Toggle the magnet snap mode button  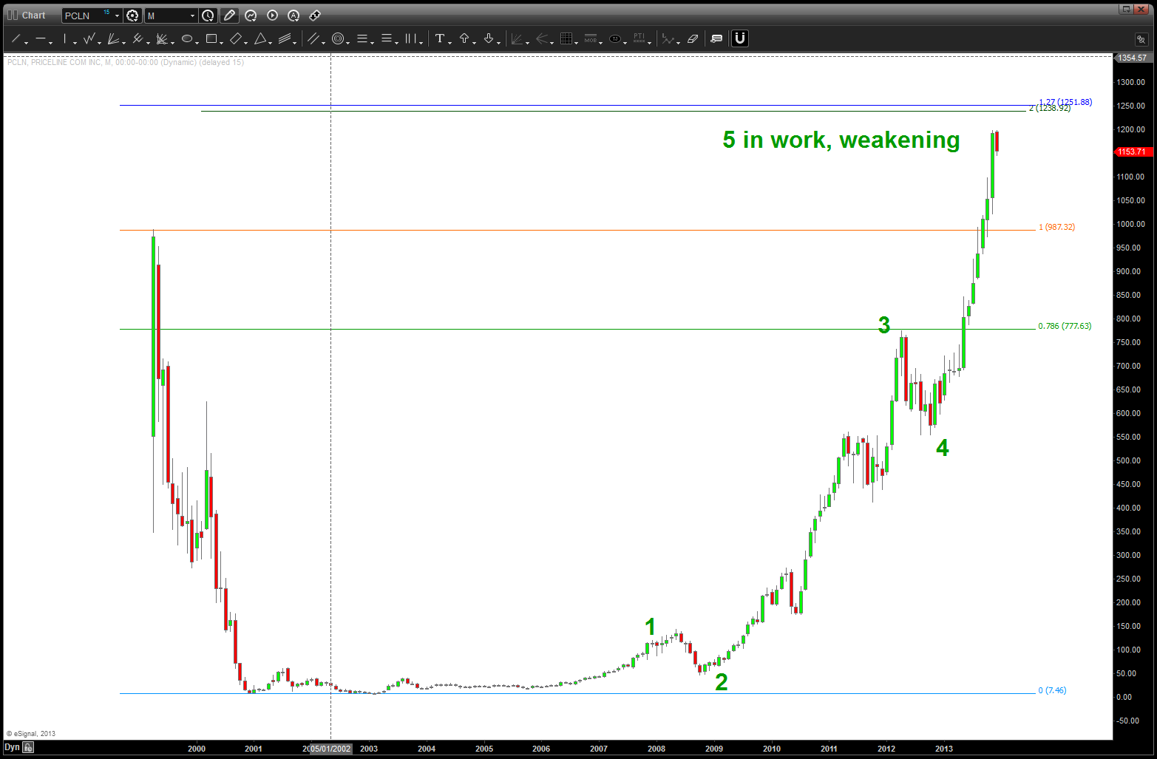pyautogui.click(x=740, y=38)
